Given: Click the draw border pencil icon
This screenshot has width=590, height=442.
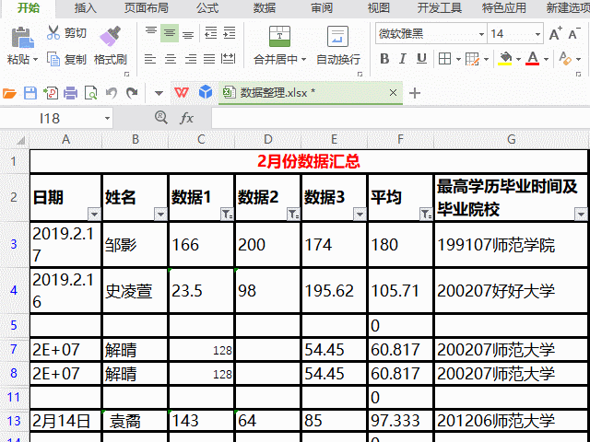Looking at the screenshot, I should [x=472, y=59].
